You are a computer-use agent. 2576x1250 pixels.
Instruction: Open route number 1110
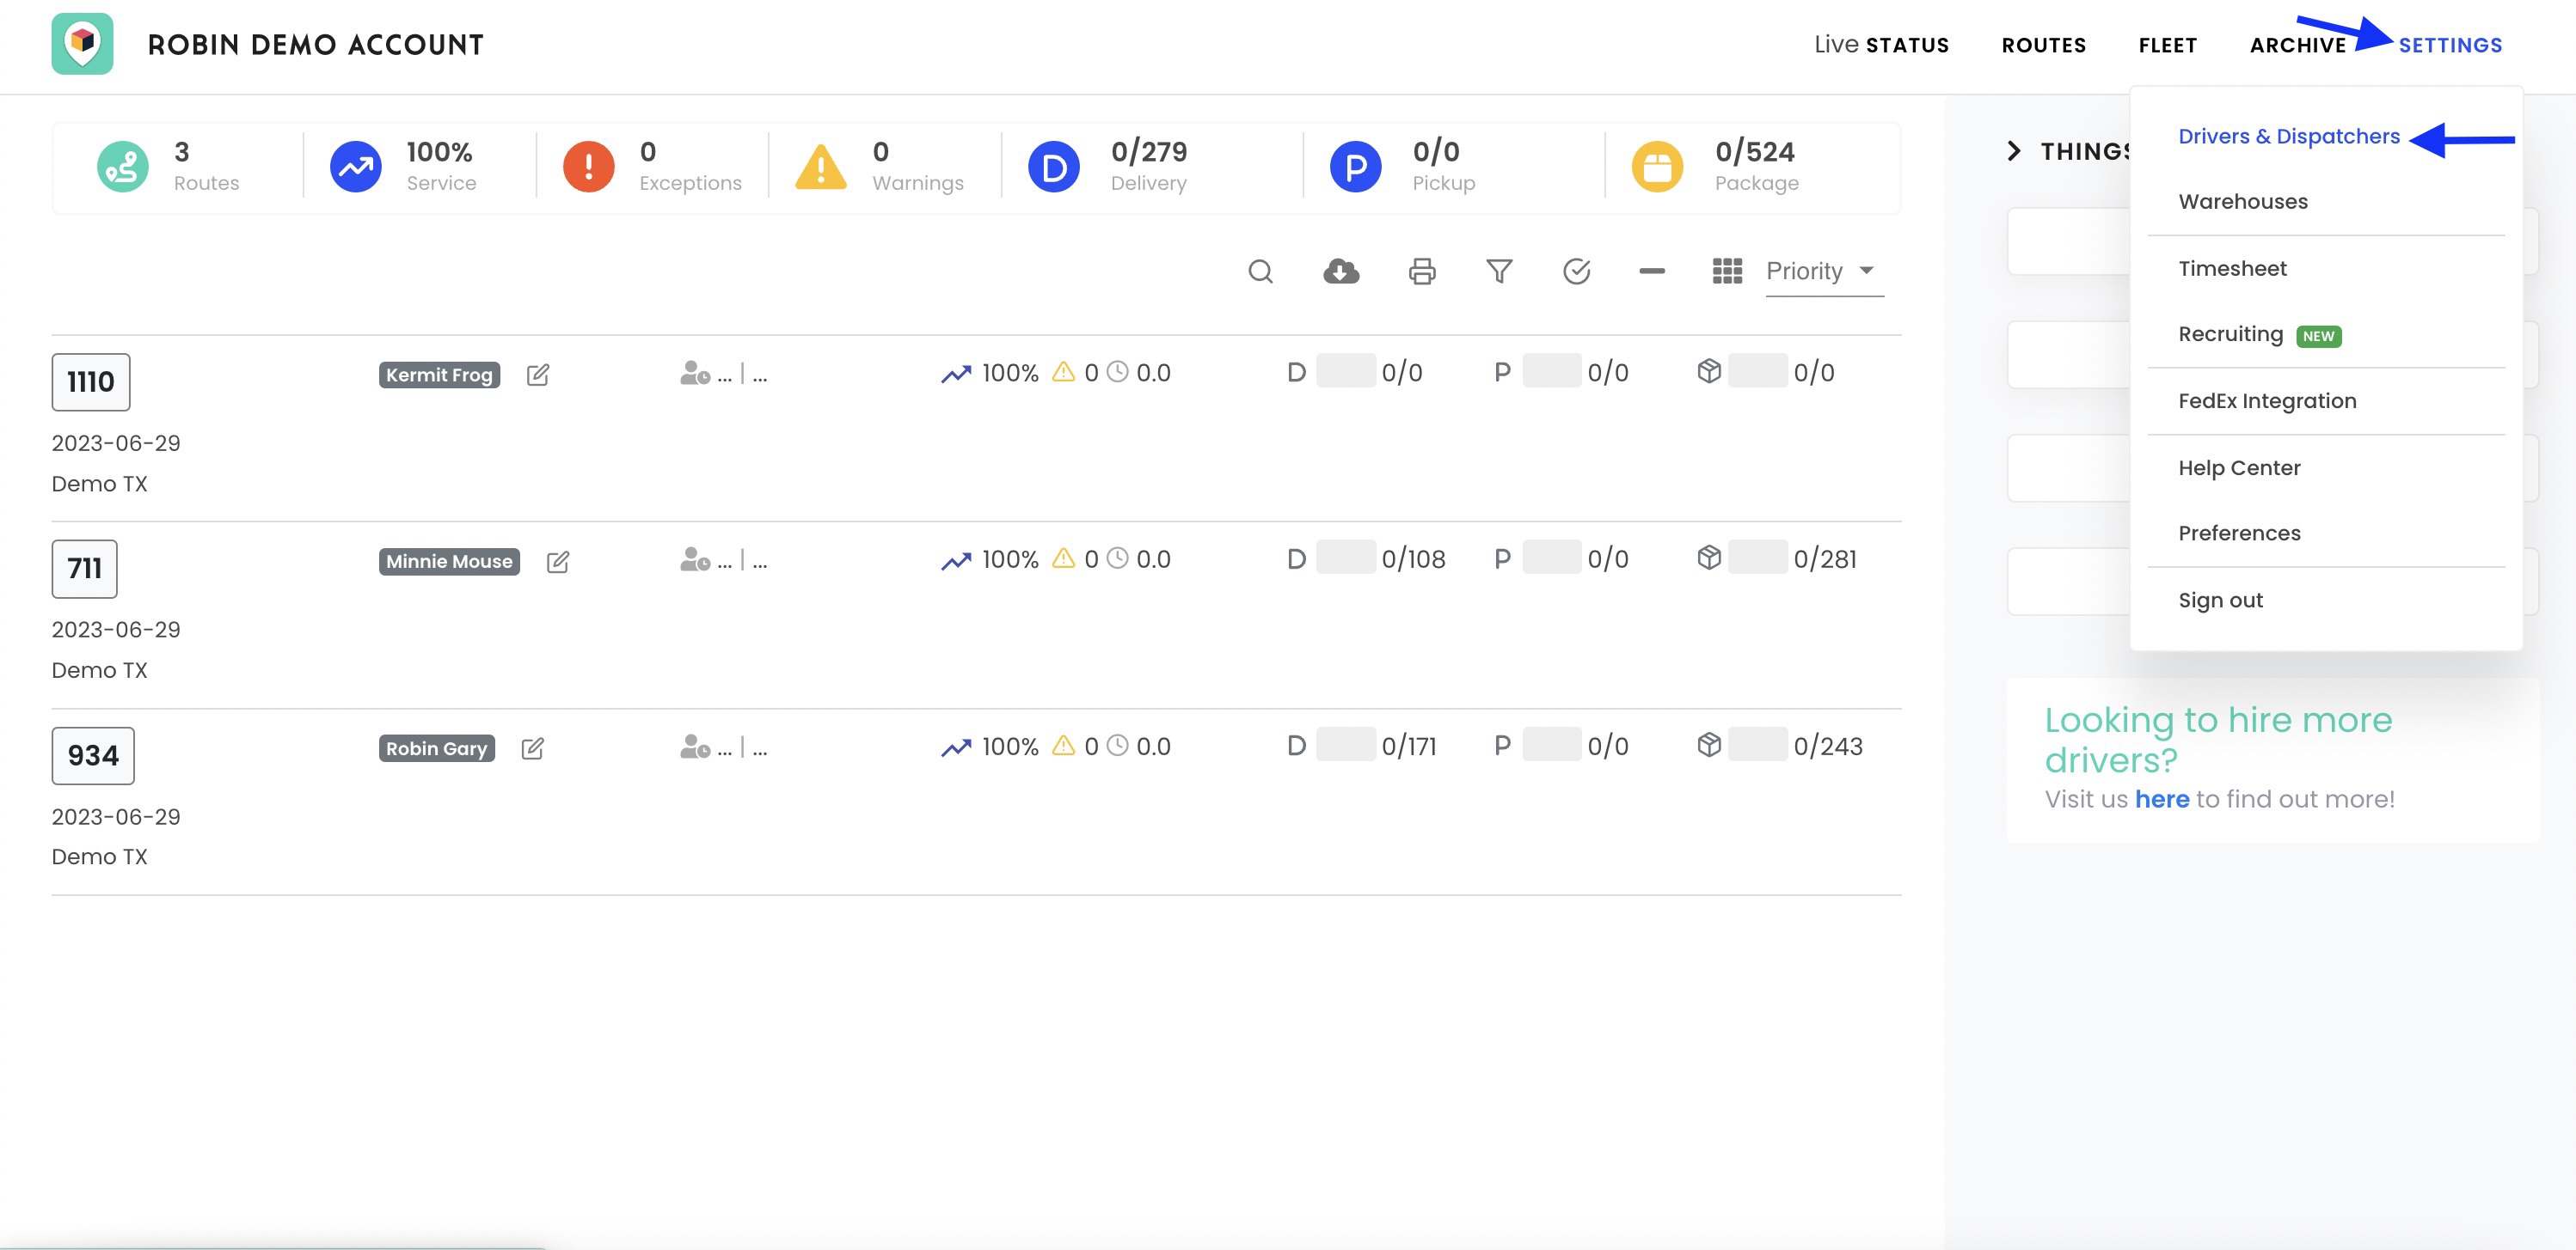91,381
